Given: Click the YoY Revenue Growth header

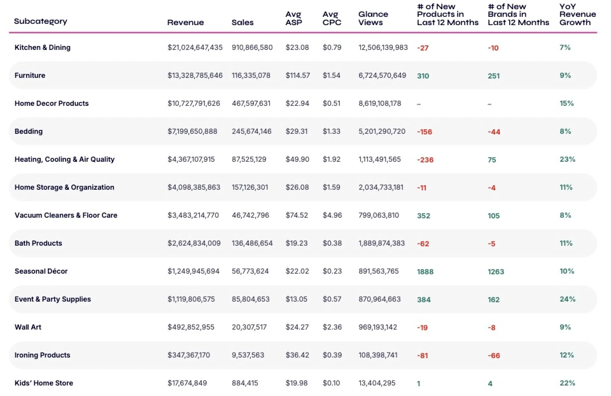Looking at the screenshot, I should coord(578,14).
